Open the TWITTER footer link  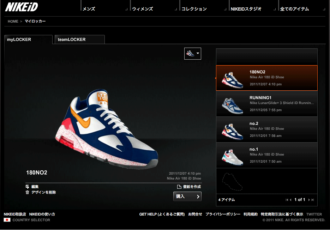point(314,214)
